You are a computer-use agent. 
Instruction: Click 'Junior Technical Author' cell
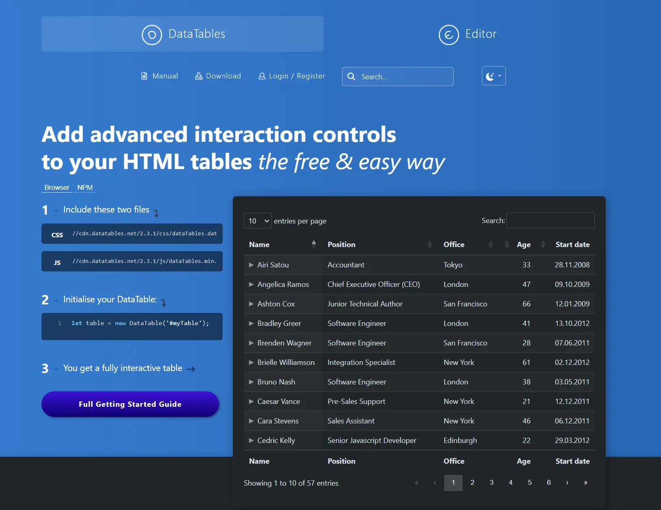click(365, 304)
